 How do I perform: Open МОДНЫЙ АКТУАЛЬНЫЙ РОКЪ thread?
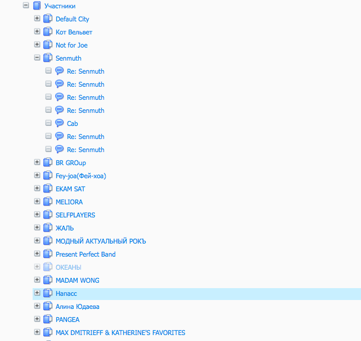tap(101, 241)
